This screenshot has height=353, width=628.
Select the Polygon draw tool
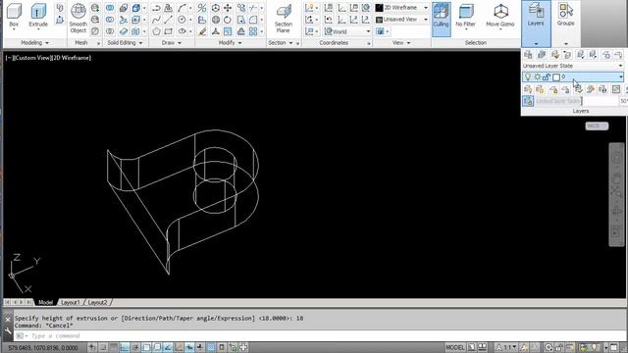156,31
